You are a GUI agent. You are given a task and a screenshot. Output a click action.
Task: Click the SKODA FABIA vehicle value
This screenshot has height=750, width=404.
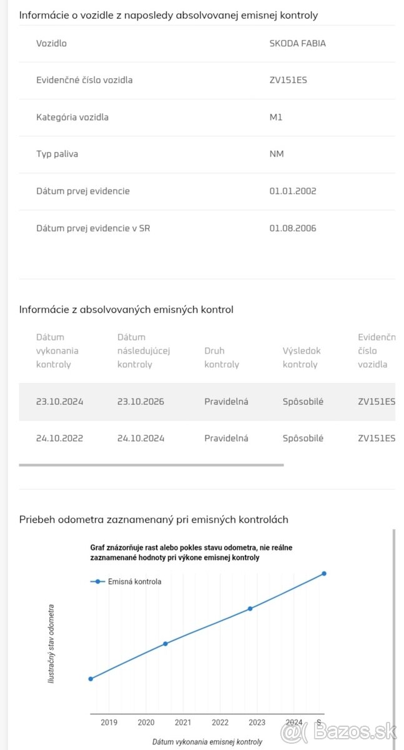point(297,44)
